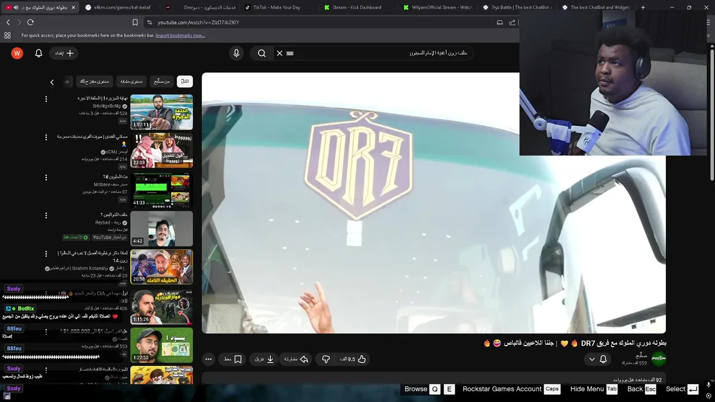This screenshot has width=715, height=402.
Task: Open a new browser tab
Action: coord(643,7)
